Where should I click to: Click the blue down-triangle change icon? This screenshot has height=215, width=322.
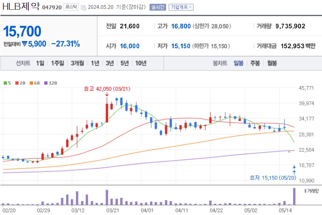25,44
